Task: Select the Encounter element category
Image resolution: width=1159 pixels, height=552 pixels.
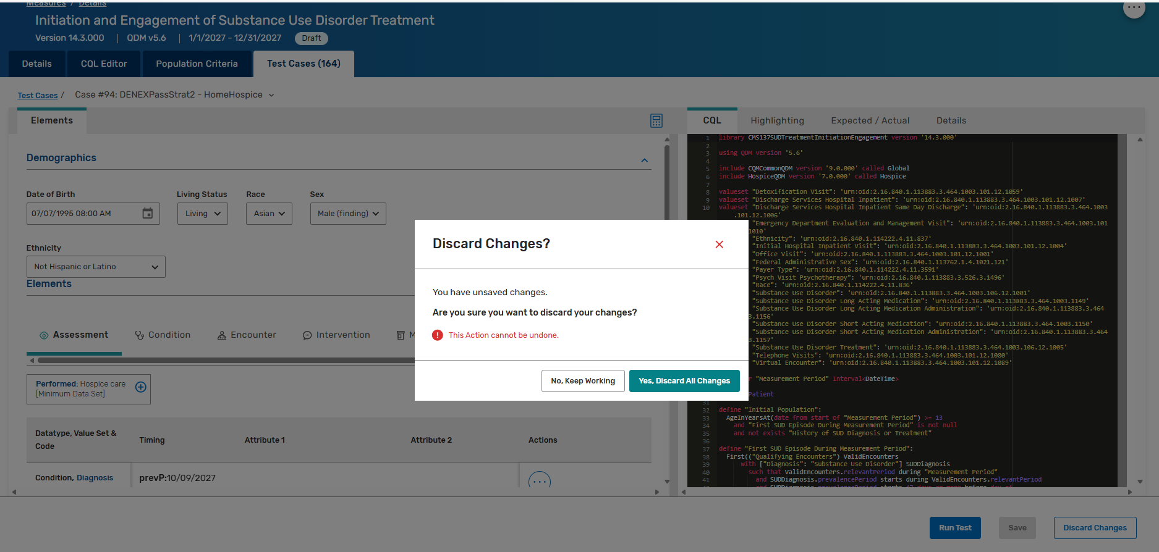Action: pyautogui.click(x=247, y=335)
